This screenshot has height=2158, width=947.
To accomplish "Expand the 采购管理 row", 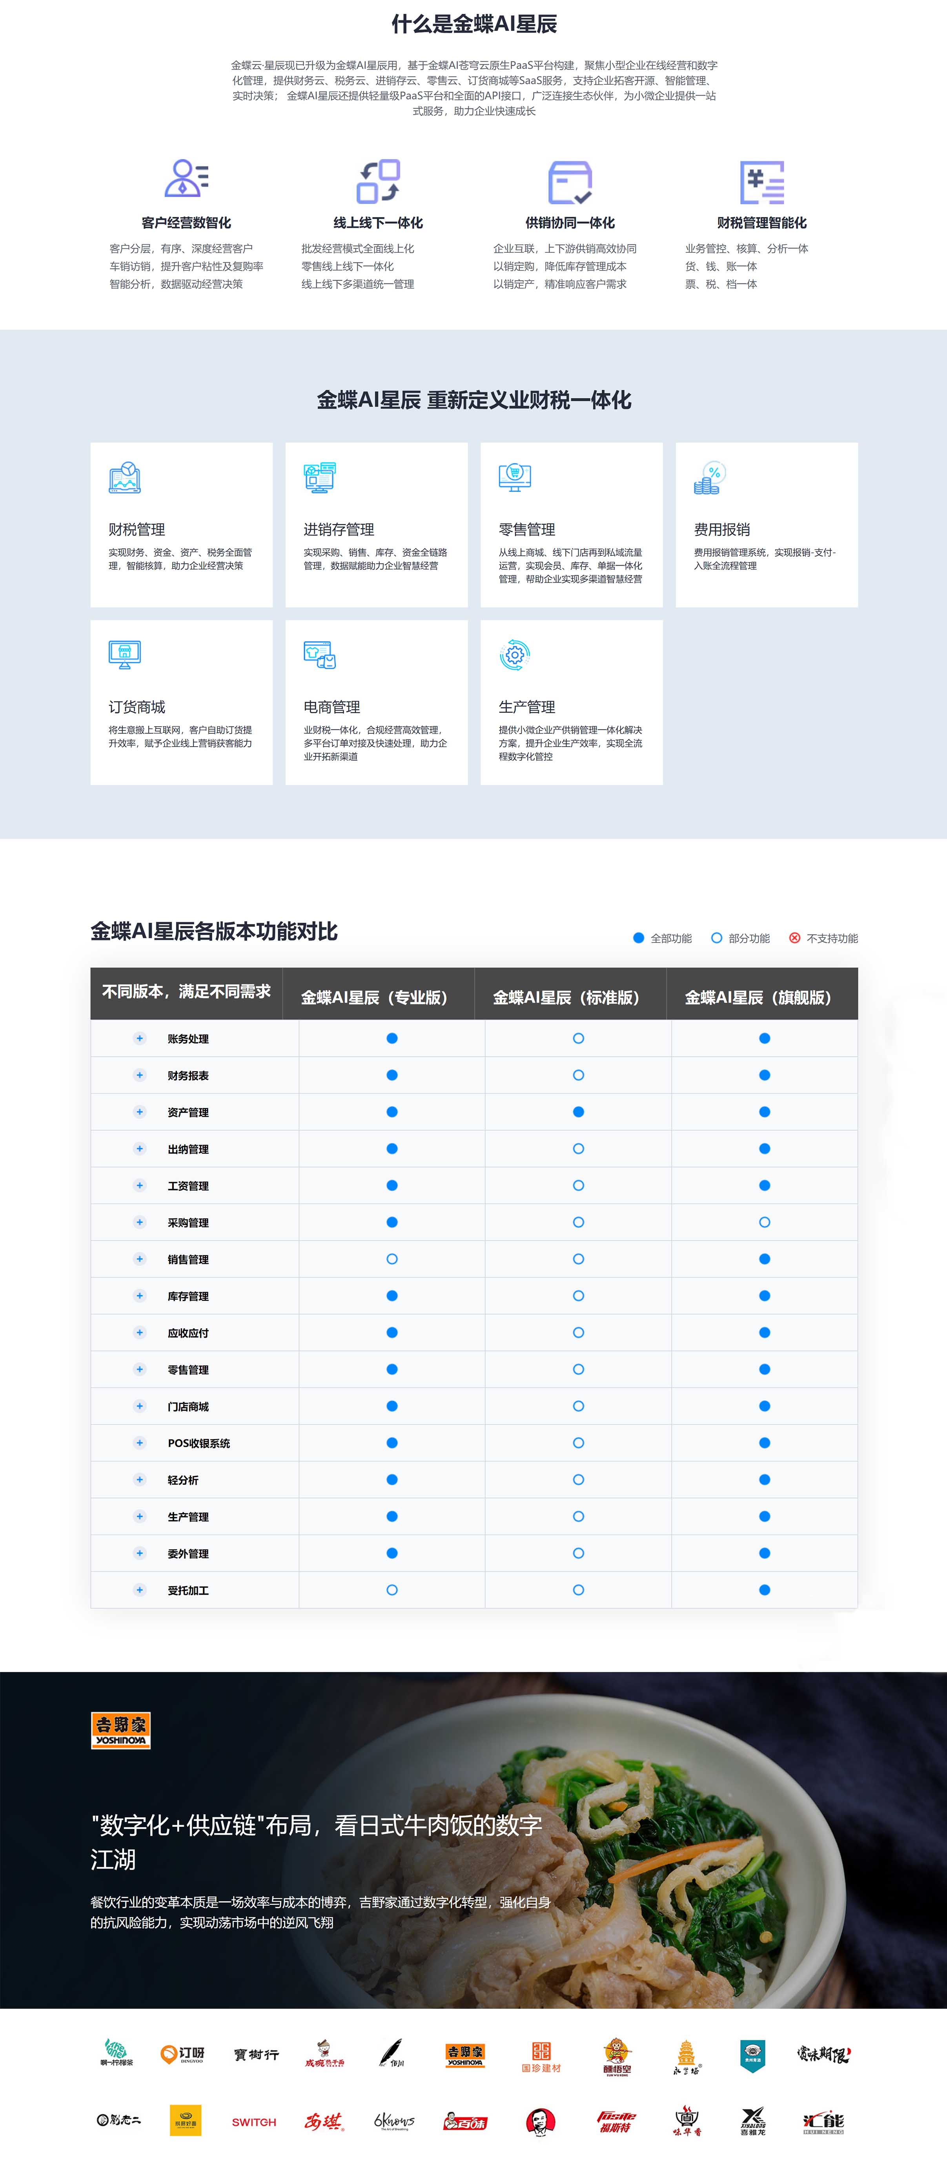I will click(x=140, y=1222).
